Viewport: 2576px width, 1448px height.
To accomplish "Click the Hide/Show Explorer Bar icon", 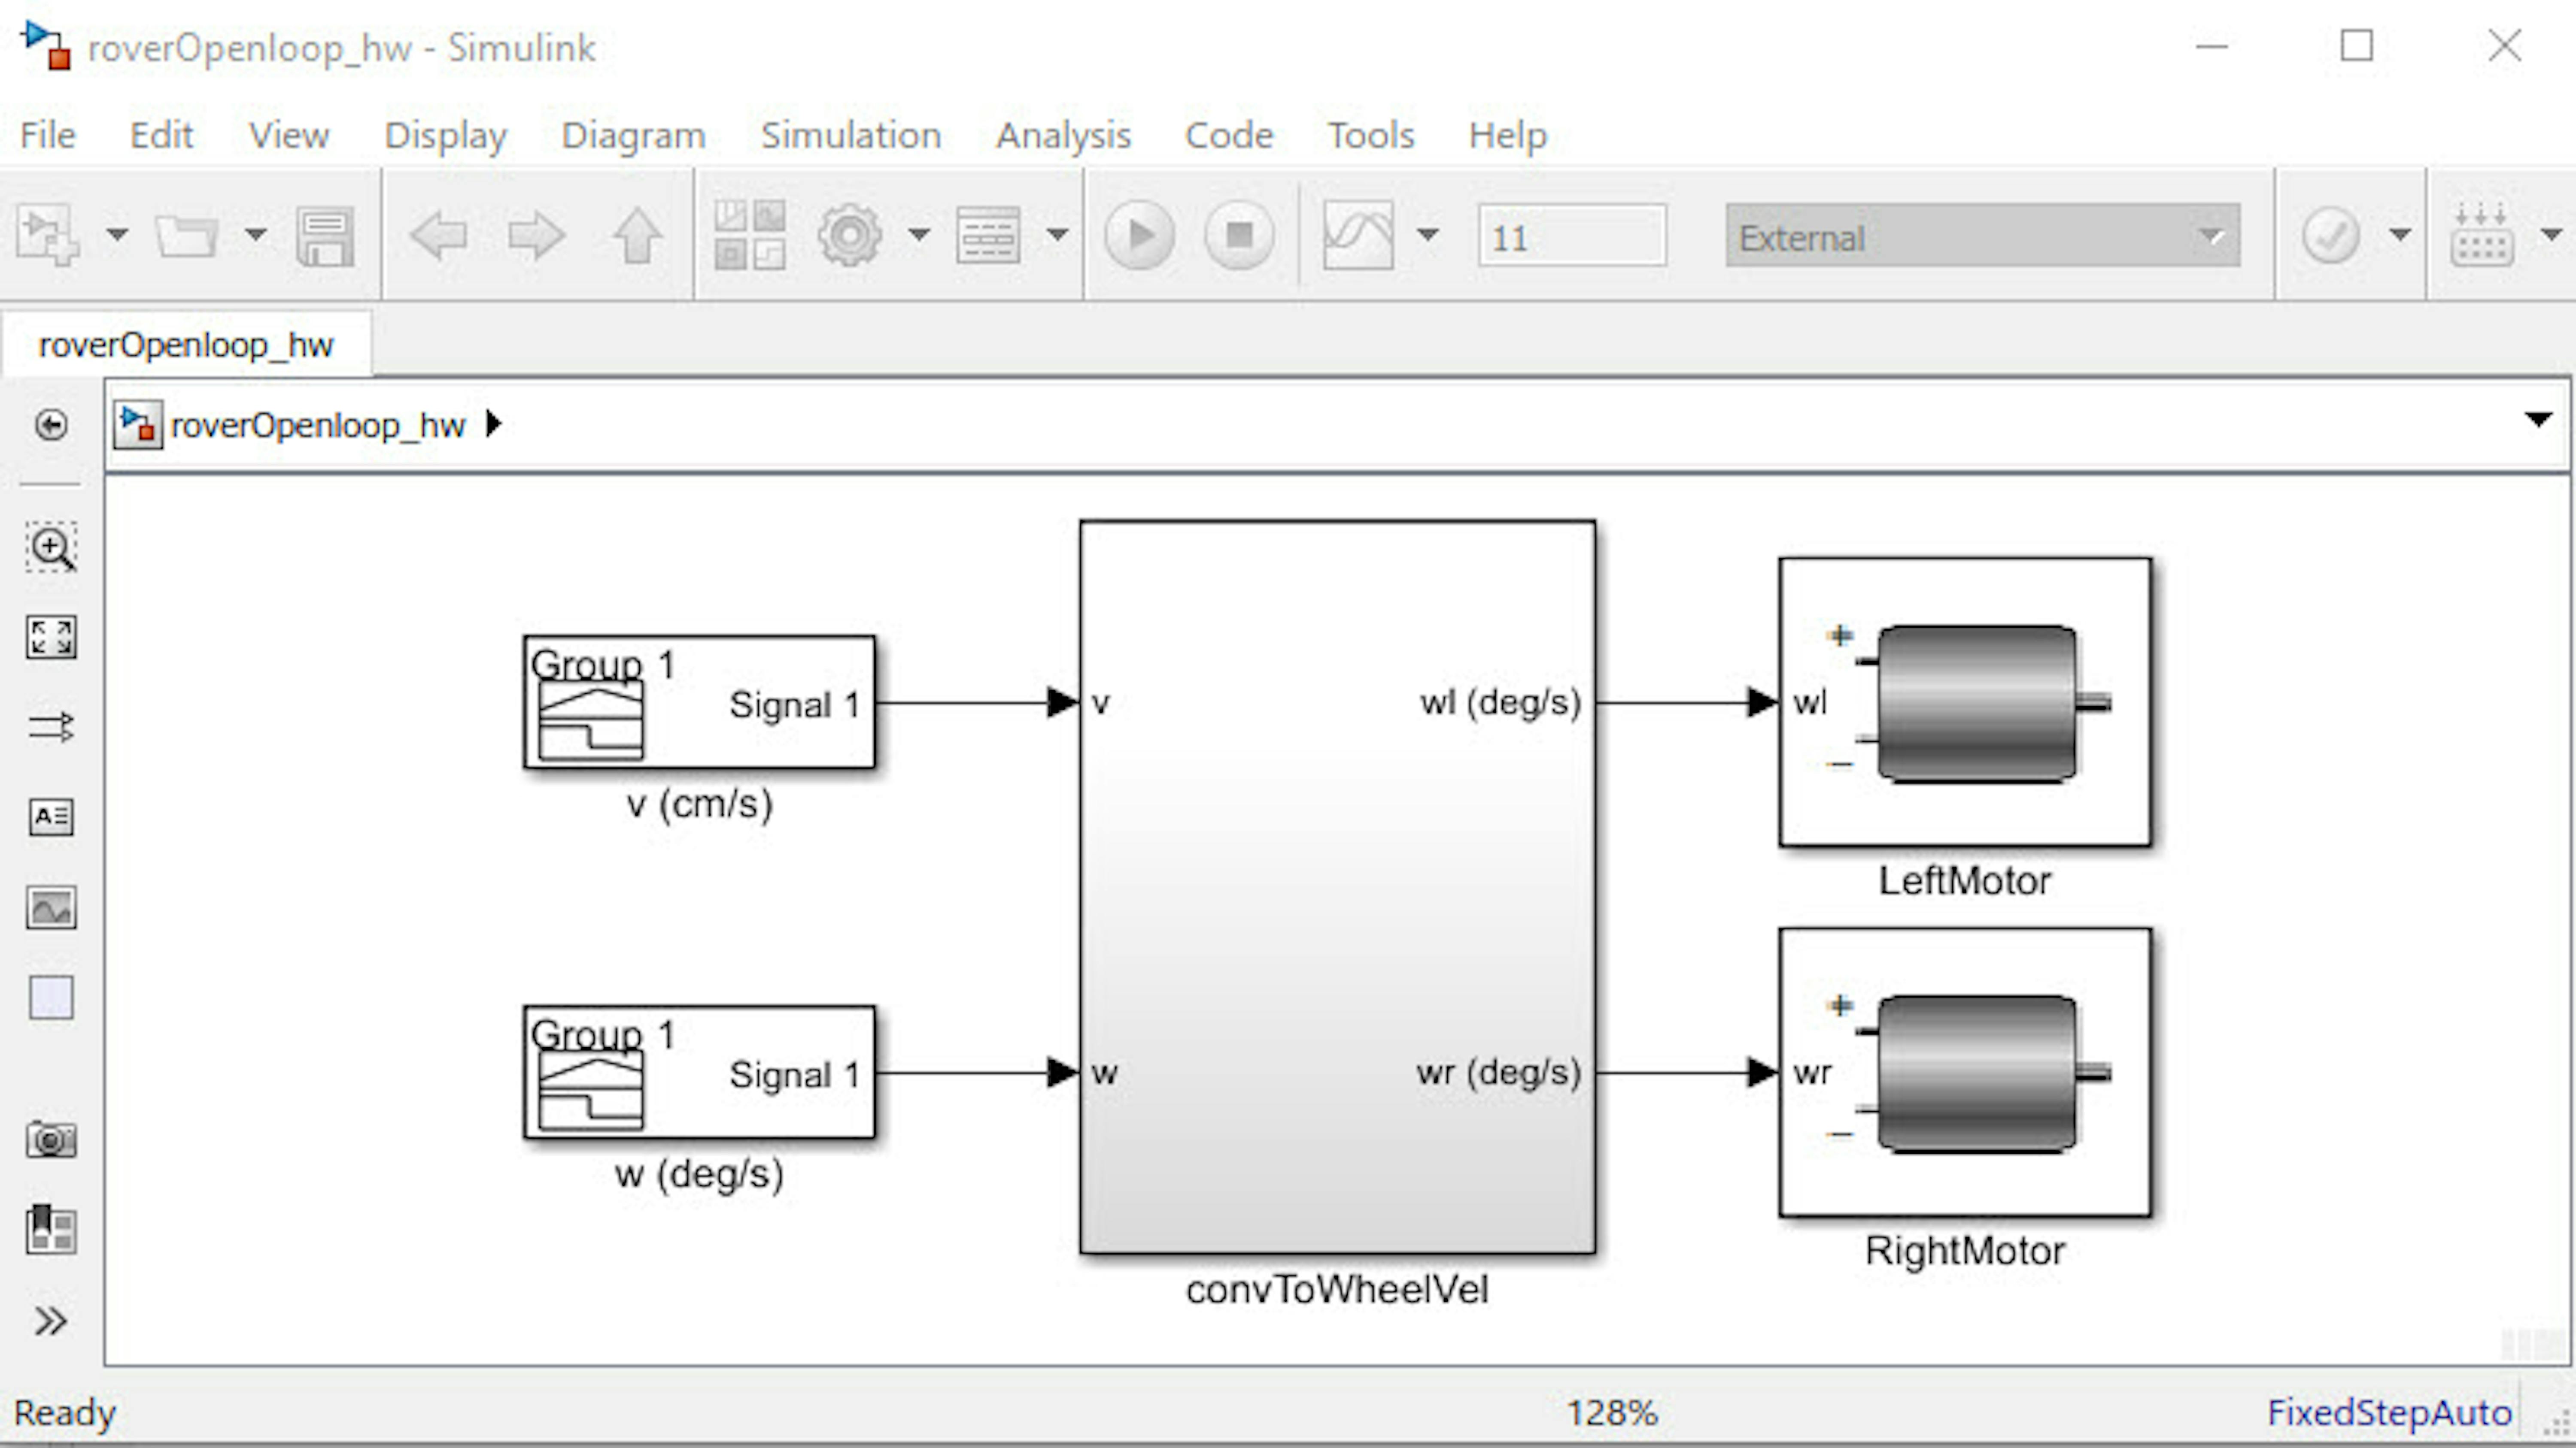I will 51,425.
